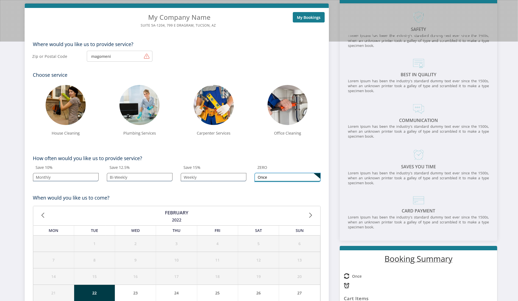
Task: Select February 23 on calendar
Action: tap(135, 293)
